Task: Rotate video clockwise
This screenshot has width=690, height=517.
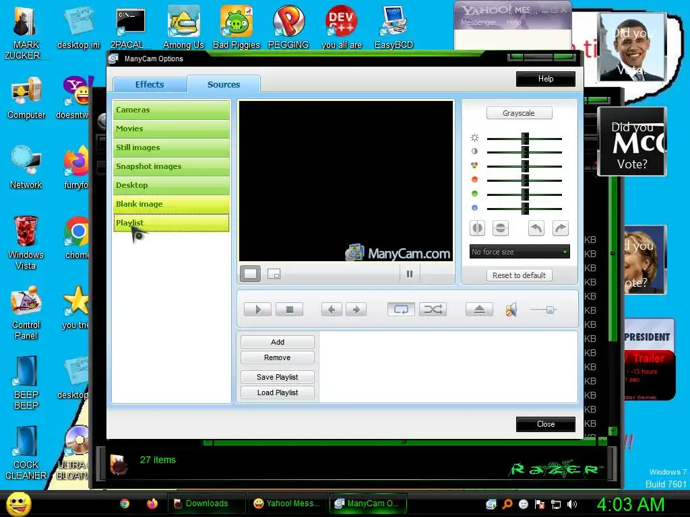Action: (x=560, y=228)
